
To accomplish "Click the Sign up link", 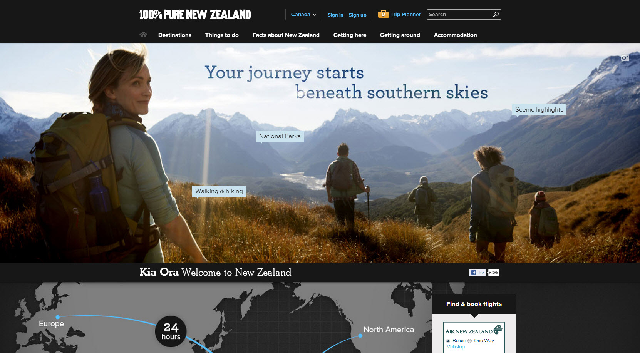I will (x=358, y=15).
